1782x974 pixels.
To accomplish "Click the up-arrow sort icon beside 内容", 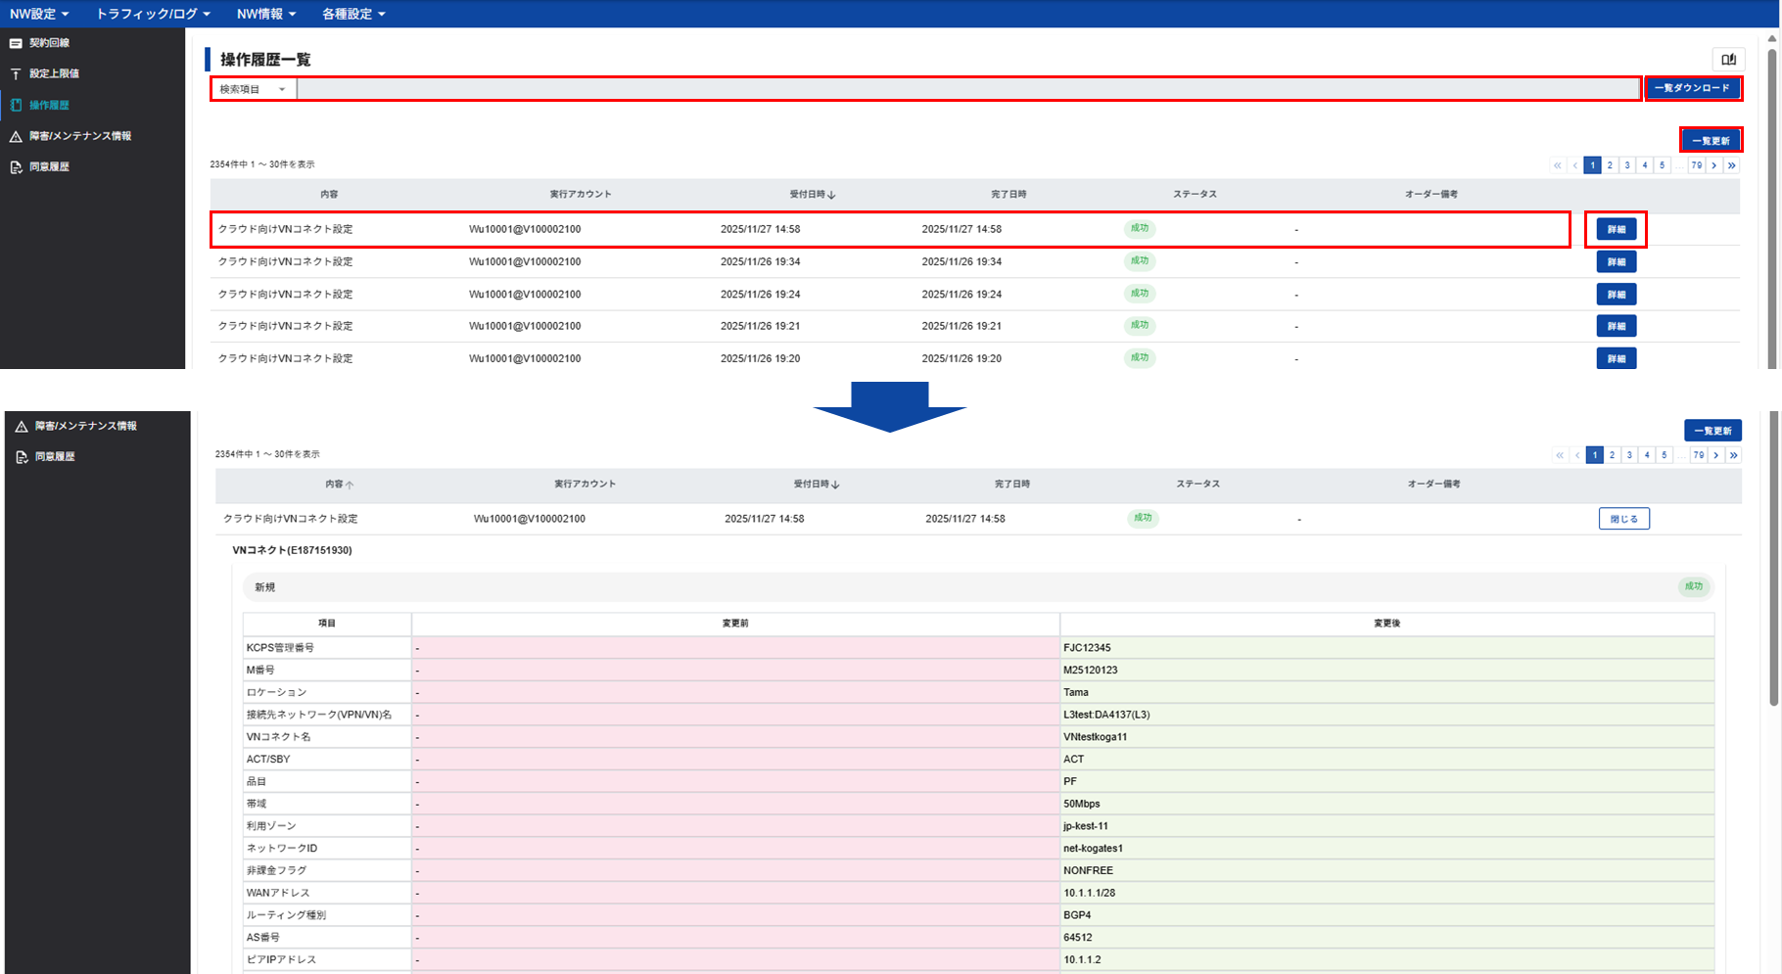I will 350,485.
